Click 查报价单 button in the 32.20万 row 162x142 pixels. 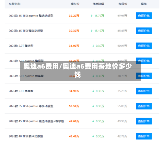(144, 16)
